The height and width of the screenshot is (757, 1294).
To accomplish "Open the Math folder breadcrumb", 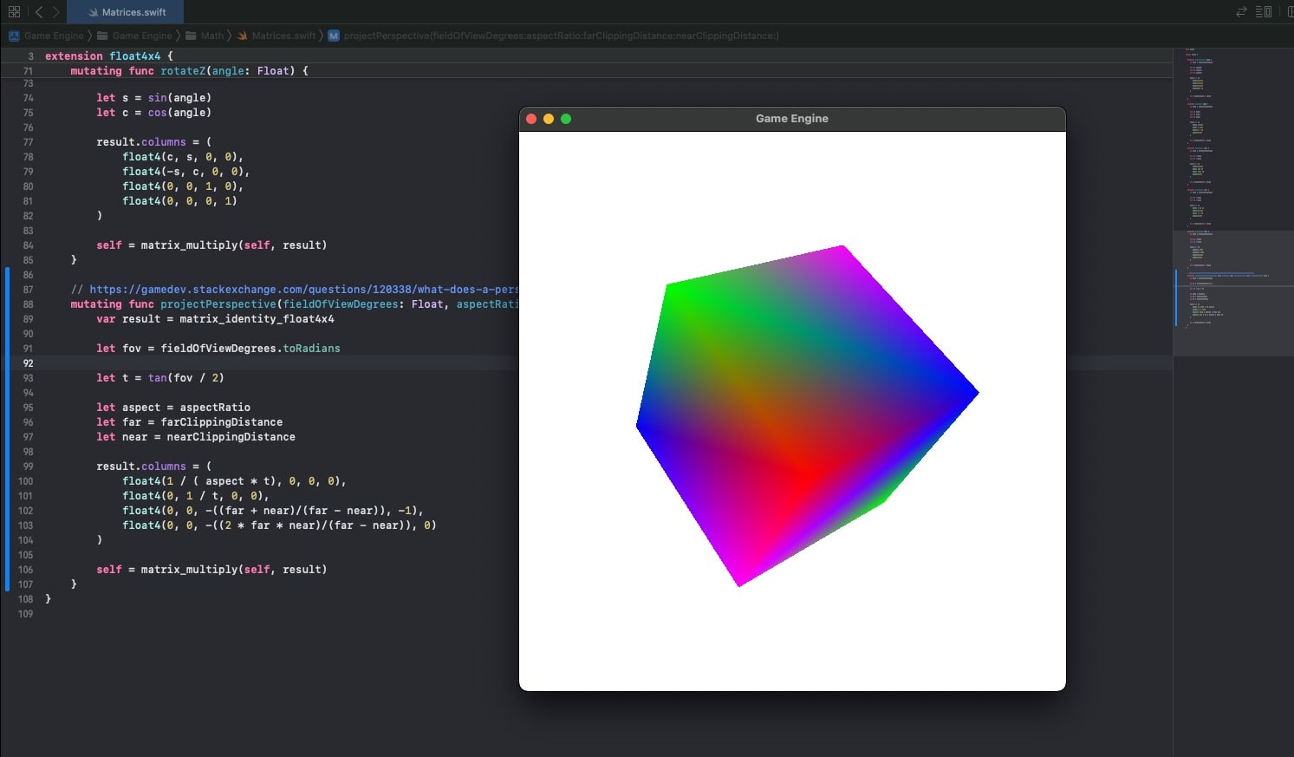I will [212, 36].
